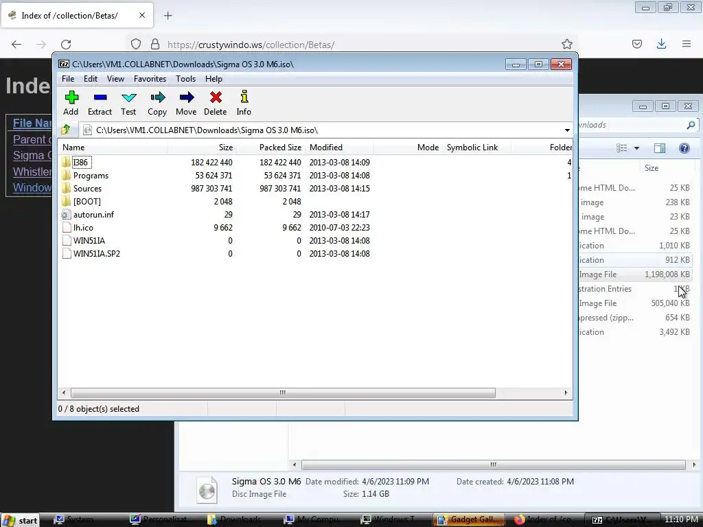Open the Help menu in 7-Zip
This screenshot has height=527, width=703.
click(x=214, y=79)
